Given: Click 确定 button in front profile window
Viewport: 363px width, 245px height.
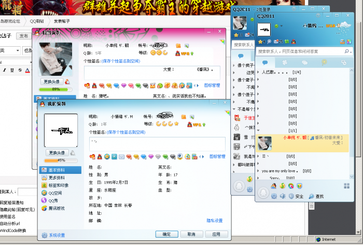Looking at the screenshot, I should pos(166,234).
